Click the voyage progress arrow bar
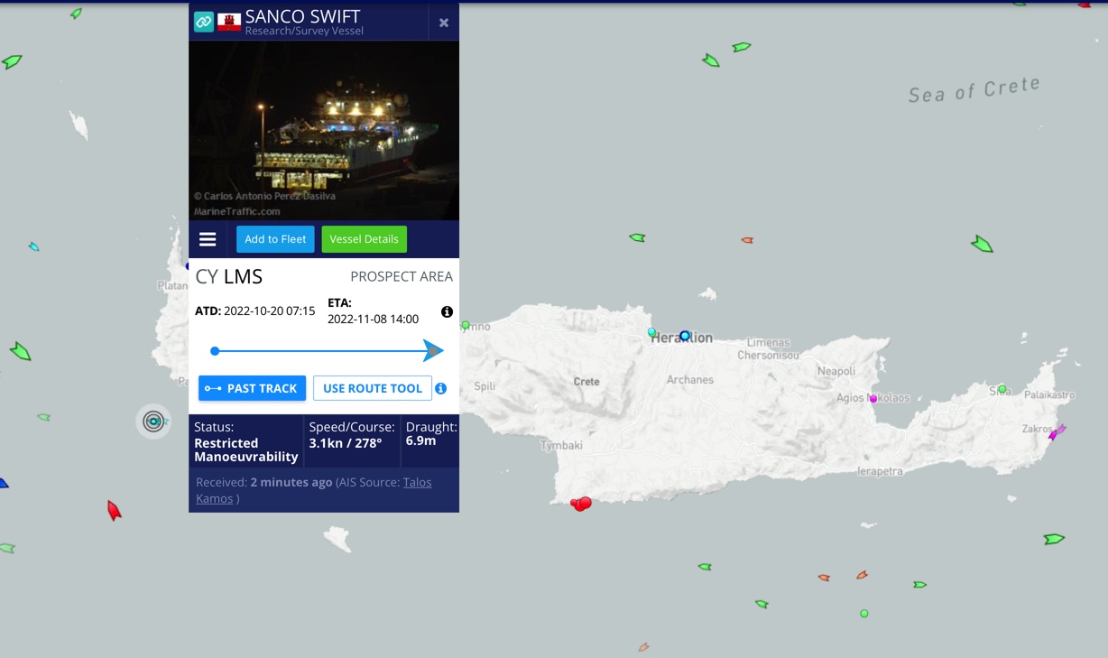The height and width of the screenshot is (658, 1108). tap(328, 350)
